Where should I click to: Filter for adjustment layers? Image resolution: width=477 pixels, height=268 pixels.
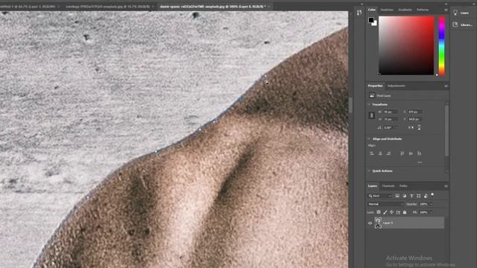point(404,196)
